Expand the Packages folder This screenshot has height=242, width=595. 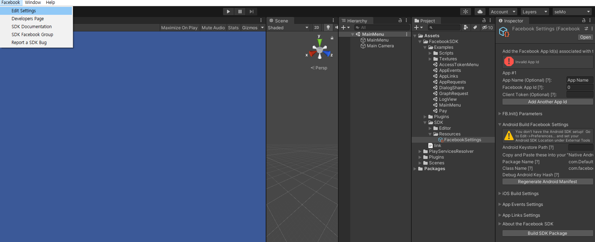(x=415, y=169)
